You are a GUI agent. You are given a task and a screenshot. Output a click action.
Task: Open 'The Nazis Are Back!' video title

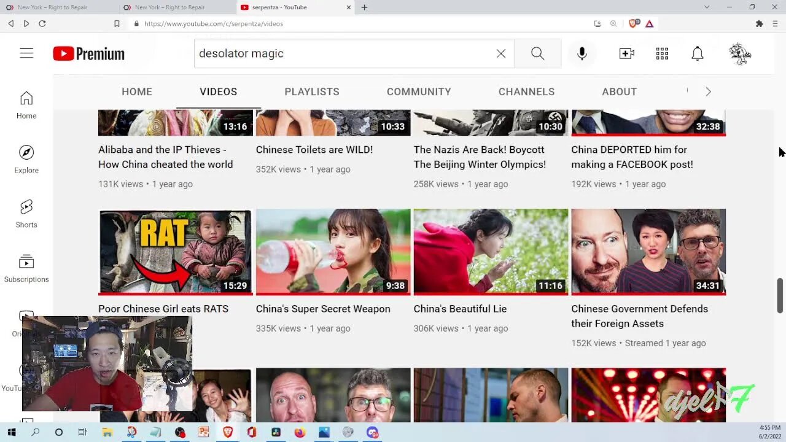pos(480,157)
